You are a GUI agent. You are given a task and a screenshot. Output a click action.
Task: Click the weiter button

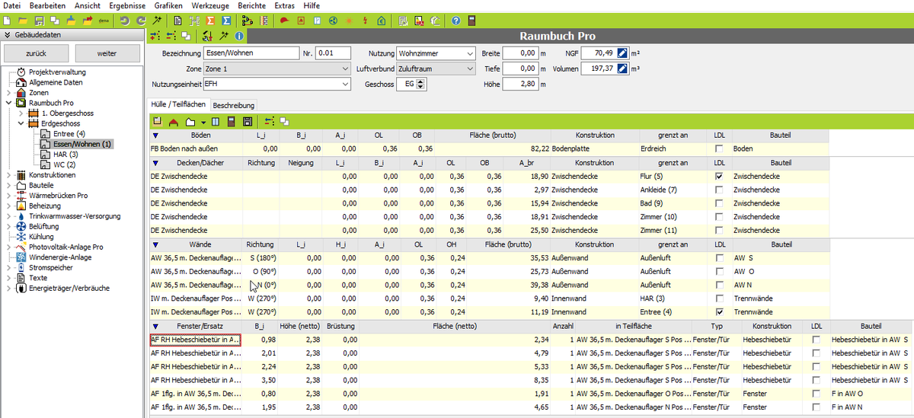point(107,53)
